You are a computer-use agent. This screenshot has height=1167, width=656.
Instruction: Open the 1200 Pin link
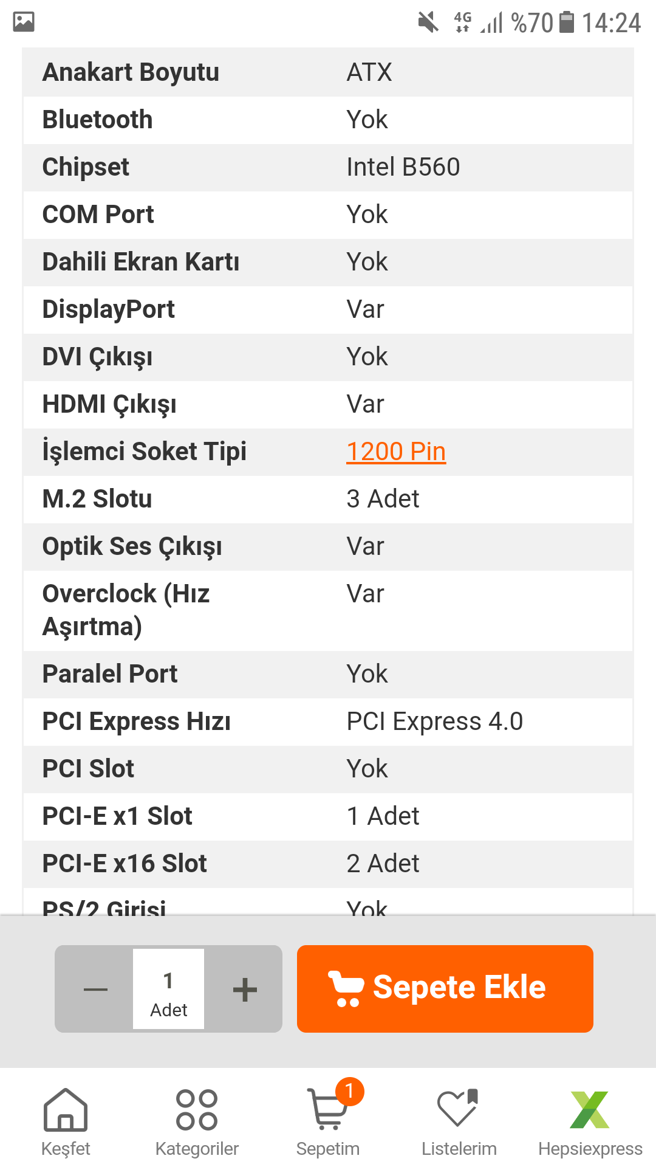click(x=395, y=452)
